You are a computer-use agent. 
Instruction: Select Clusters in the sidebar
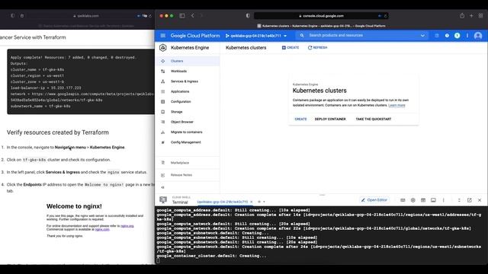(x=188, y=61)
